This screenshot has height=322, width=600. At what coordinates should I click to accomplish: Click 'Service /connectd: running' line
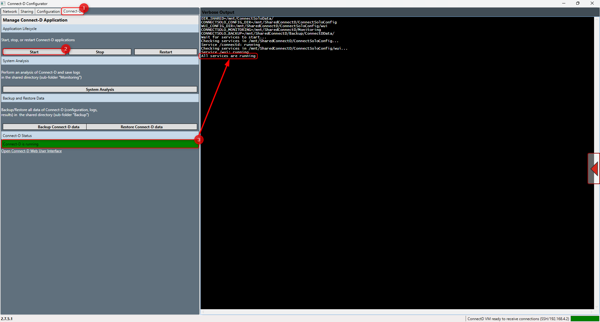[231, 45]
